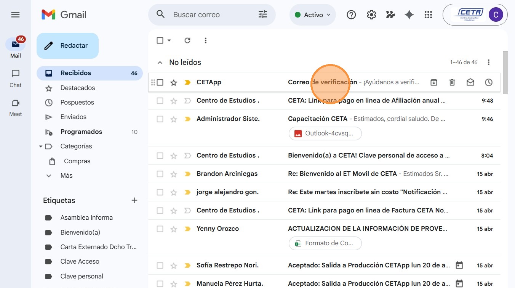Delete the CETApp email with trash icon
The width and height of the screenshot is (515, 288).
click(x=452, y=82)
